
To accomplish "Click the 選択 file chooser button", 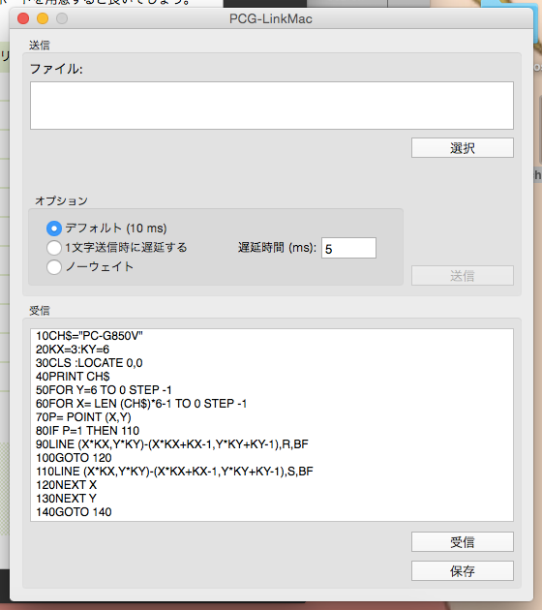I will 463,148.
